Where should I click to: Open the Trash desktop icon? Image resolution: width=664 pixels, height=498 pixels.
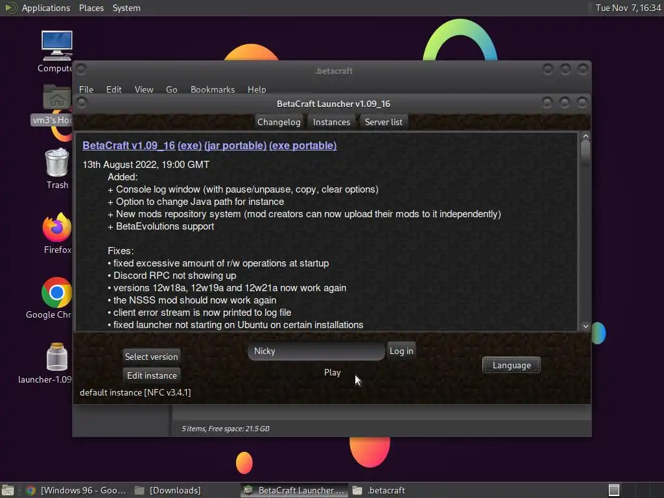(57, 161)
